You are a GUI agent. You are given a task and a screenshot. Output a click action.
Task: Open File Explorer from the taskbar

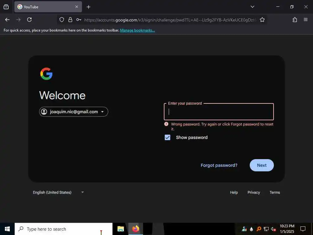coord(120,229)
